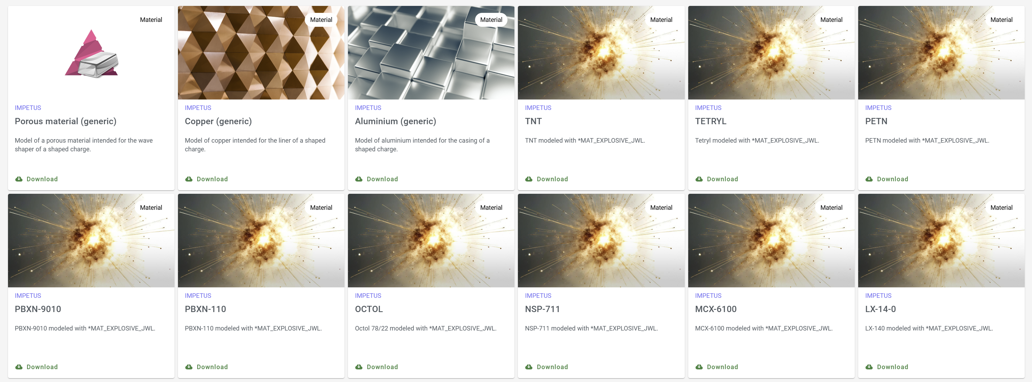This screenshot has width=1032, height=382.
Task: Download the MCX-6100 material
Action: click(717, 367)
